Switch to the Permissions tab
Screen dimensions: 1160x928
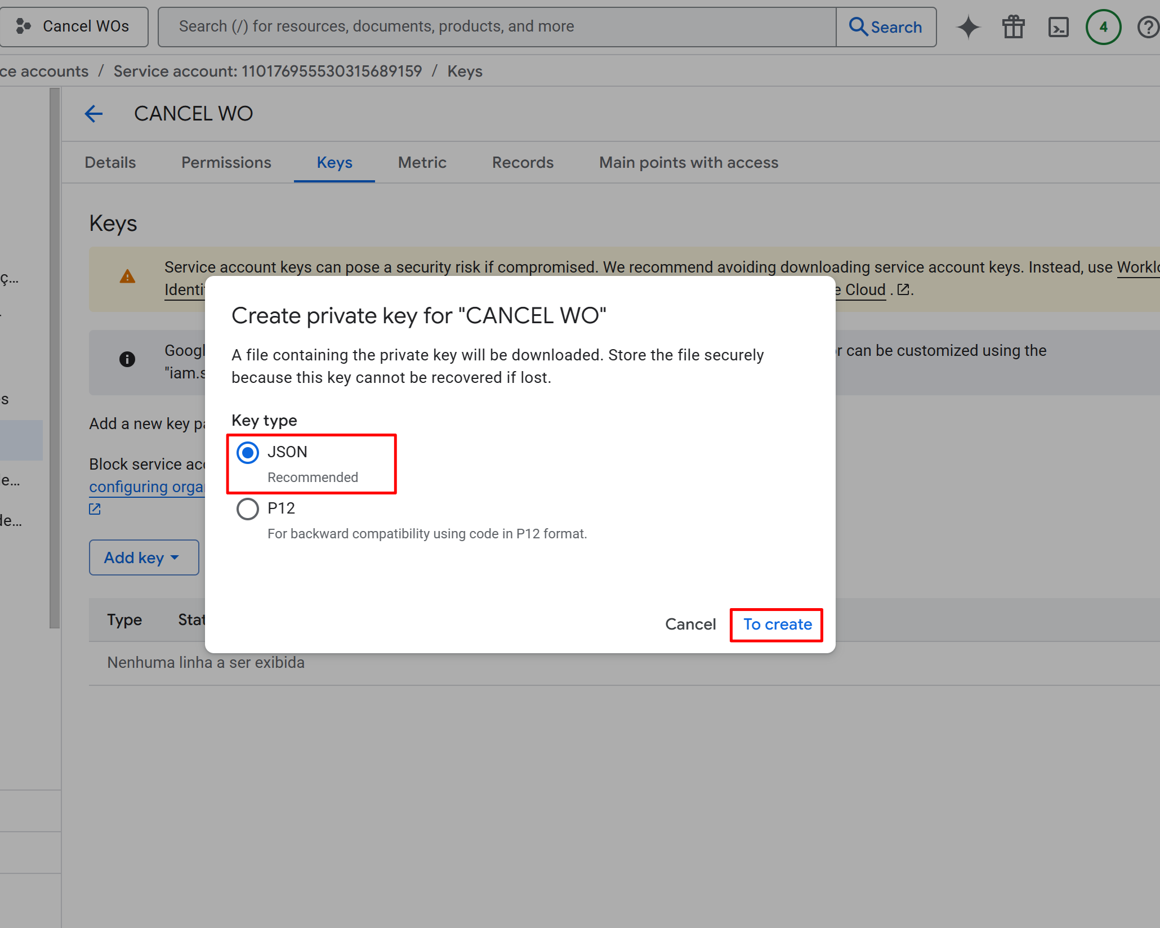pos(226,163)
